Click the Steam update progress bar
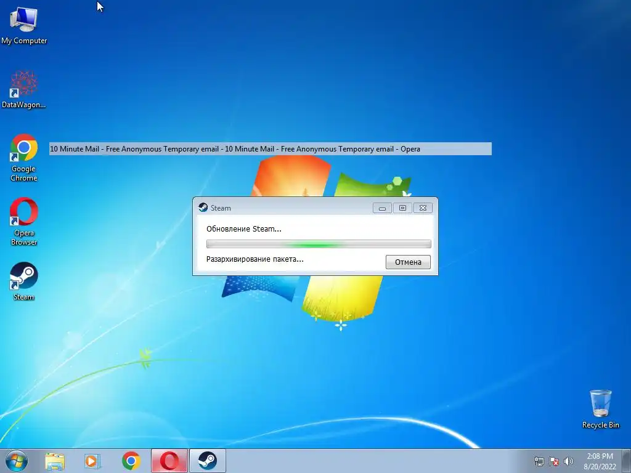This screenshot has width=631, height=473. (319, 244)
